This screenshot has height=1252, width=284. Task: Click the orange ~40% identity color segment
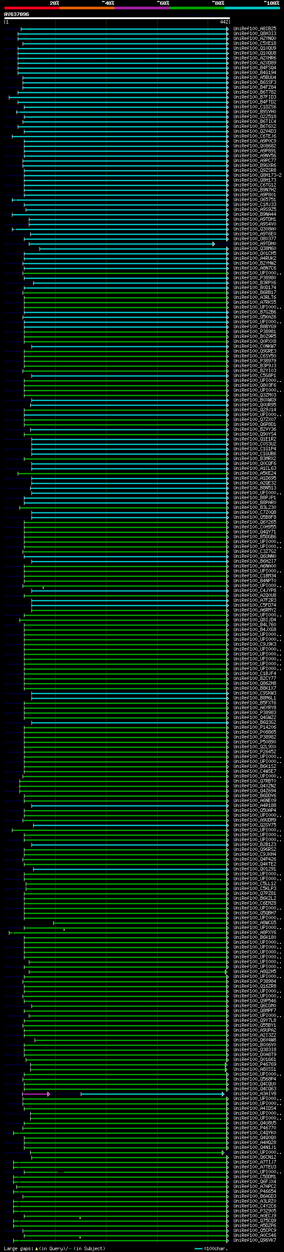coord(87,8)
